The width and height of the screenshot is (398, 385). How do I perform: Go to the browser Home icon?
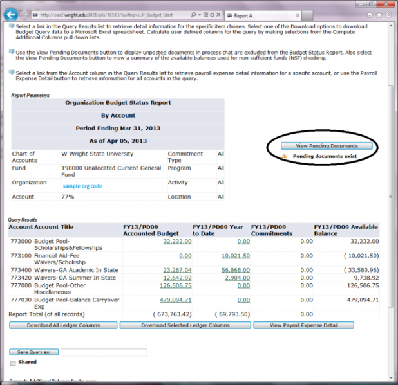coord(370,15)
